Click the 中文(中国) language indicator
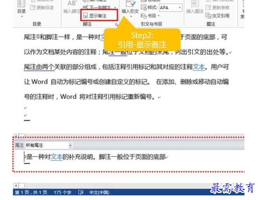 point(99,192)
